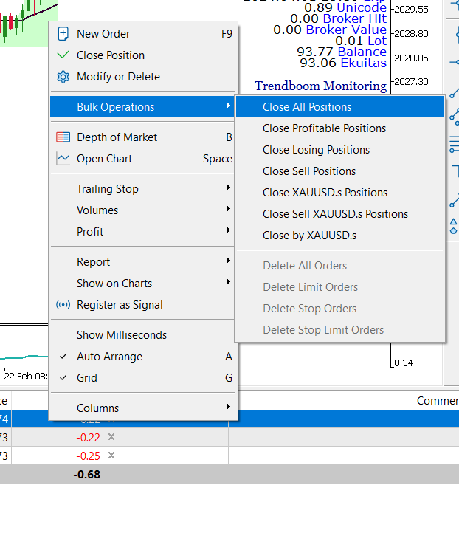Select Close All Positions
This screenshot has width=459, height=536.
click(339, 107)
